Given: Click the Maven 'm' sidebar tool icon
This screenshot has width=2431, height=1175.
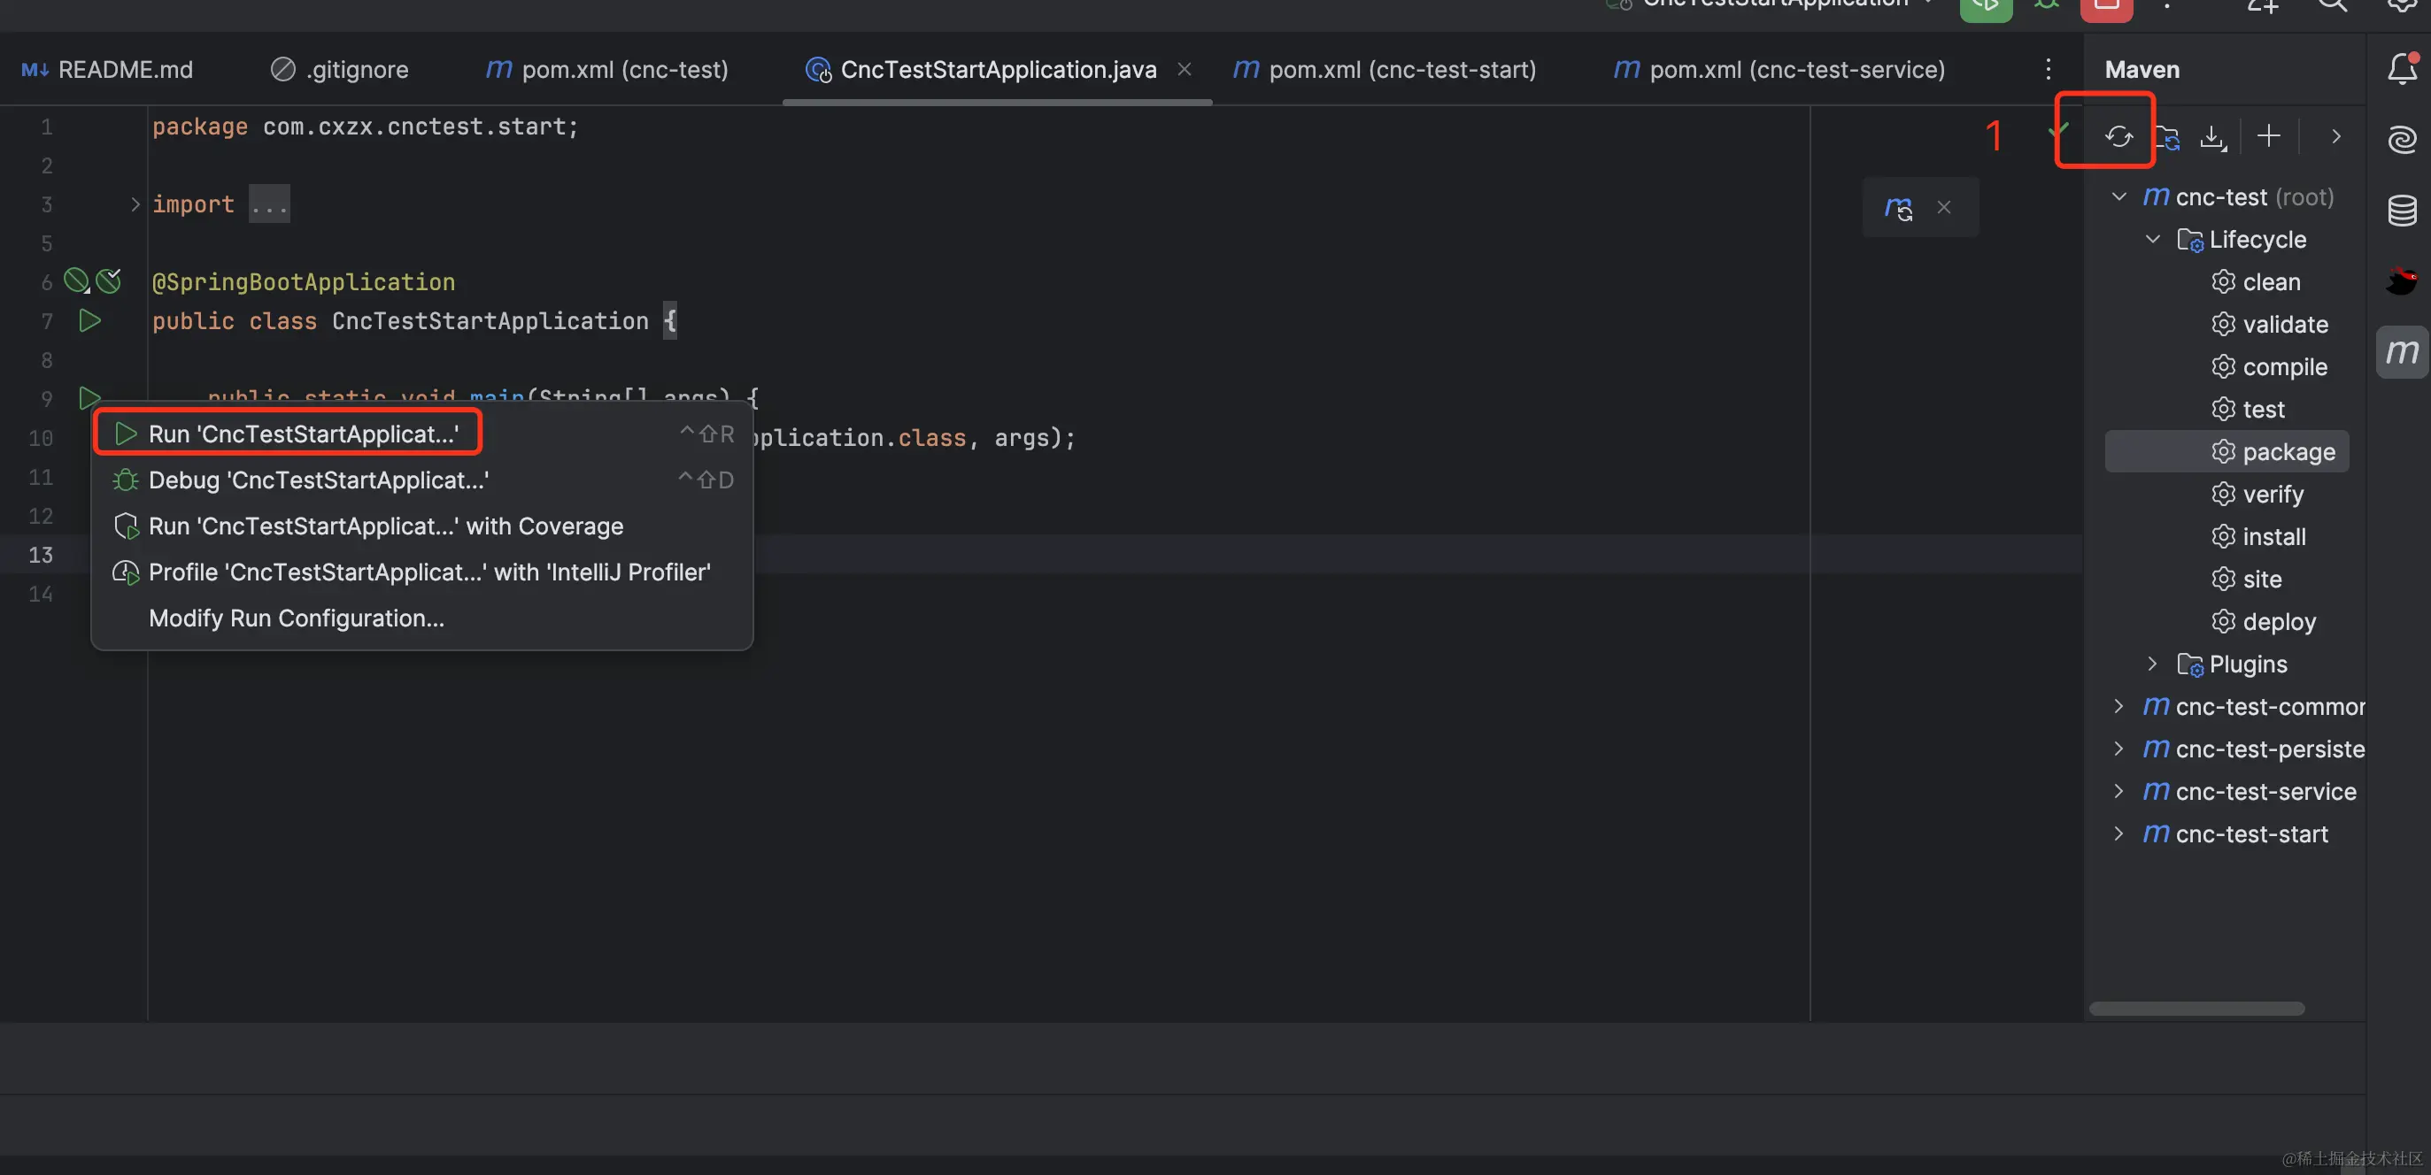Looking at the screenshot, I should click(x=2401, y=352).
